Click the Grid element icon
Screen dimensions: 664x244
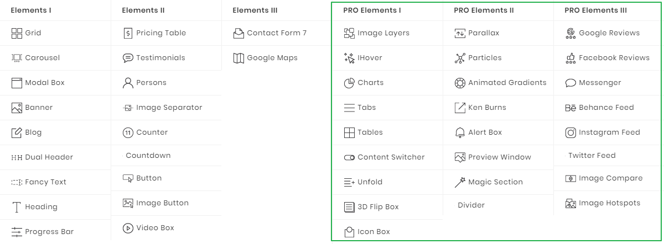point(17,33)
